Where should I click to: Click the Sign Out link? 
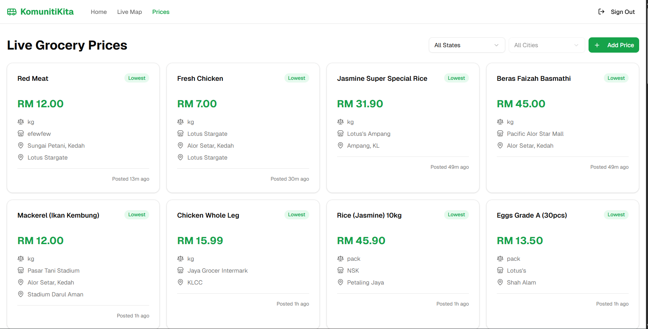(x=623, y=12)
